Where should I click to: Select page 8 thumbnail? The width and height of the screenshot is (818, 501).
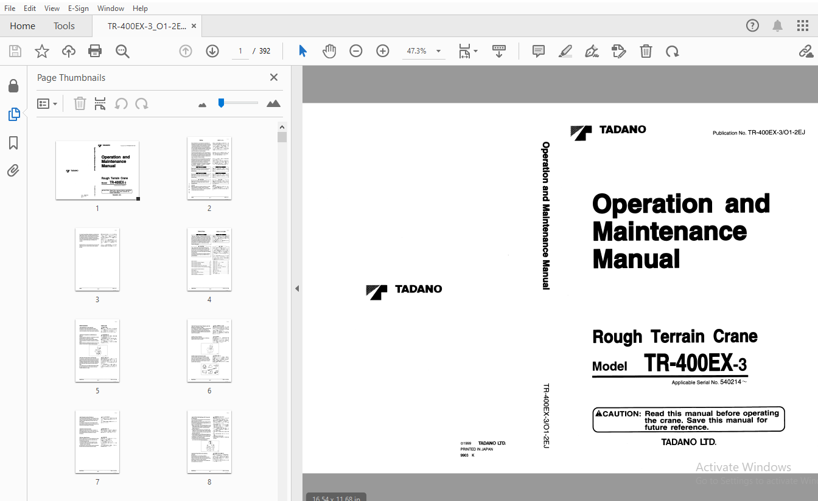[x=209, y=441]
